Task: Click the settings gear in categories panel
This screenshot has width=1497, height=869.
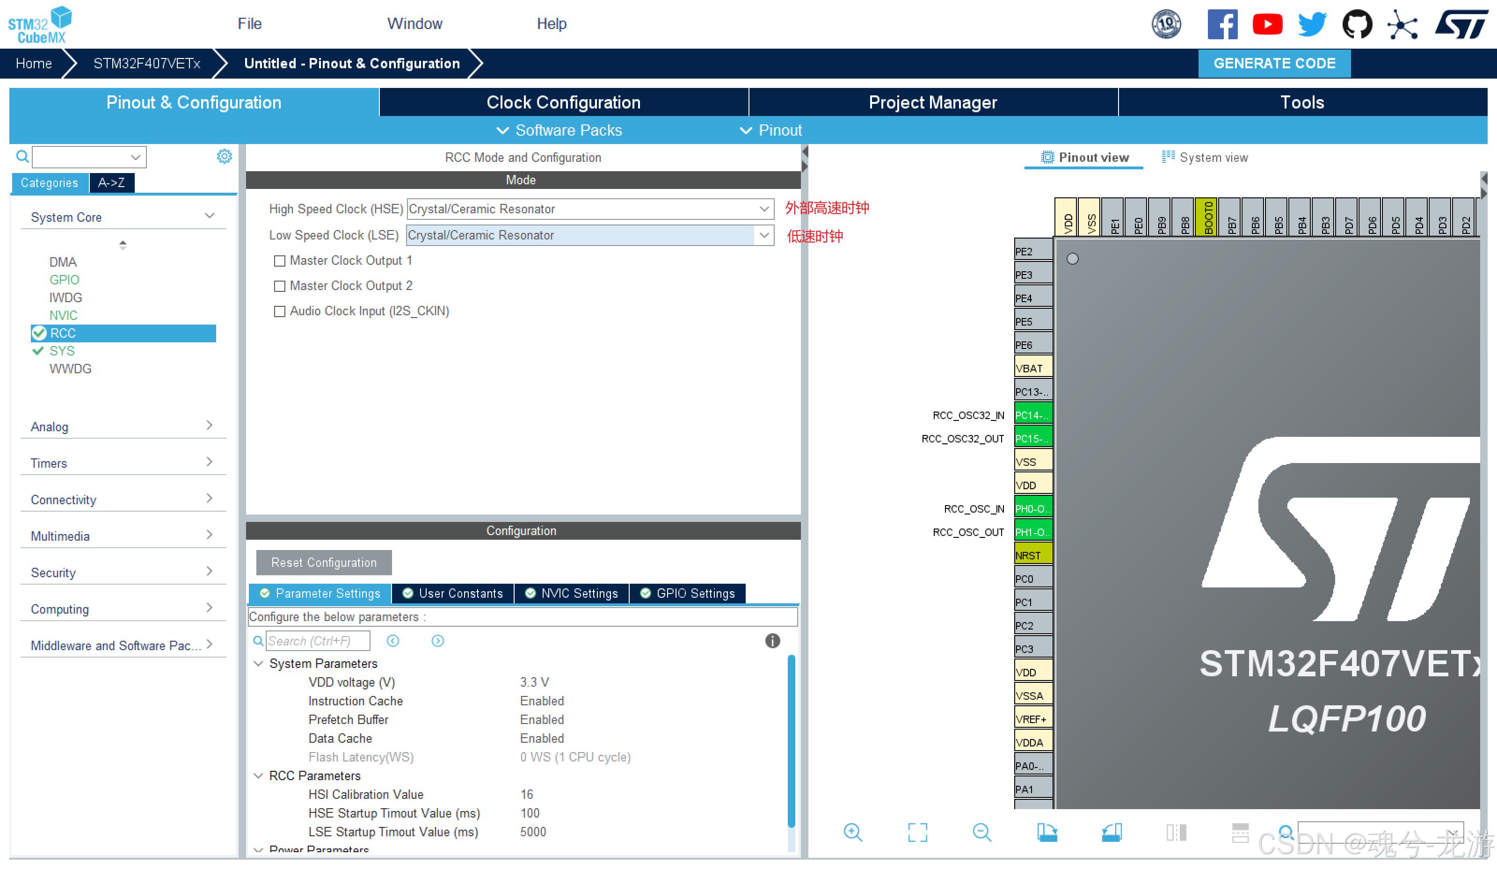Action: [224, 156]
